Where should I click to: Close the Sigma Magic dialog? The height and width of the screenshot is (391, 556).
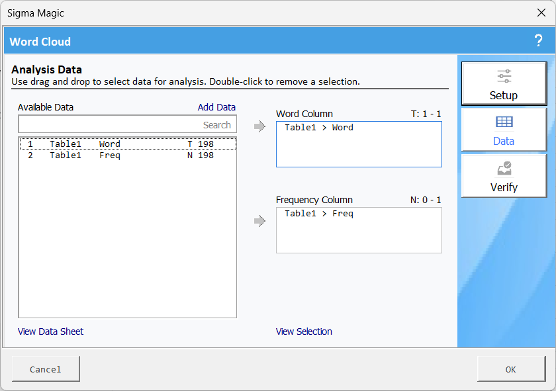(541, 13)
